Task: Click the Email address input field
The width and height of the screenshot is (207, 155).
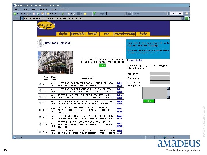Action: [x=160, y=78]
